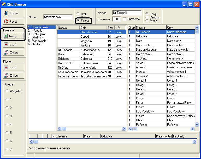Image resolution: width=201 pixels, height=159 pixels.
Task: Select the Faktura row
Action: pyautogui.click(x=92, y=45)
